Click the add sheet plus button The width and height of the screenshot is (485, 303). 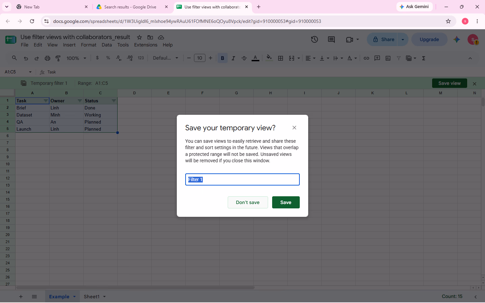click(21, 297)
